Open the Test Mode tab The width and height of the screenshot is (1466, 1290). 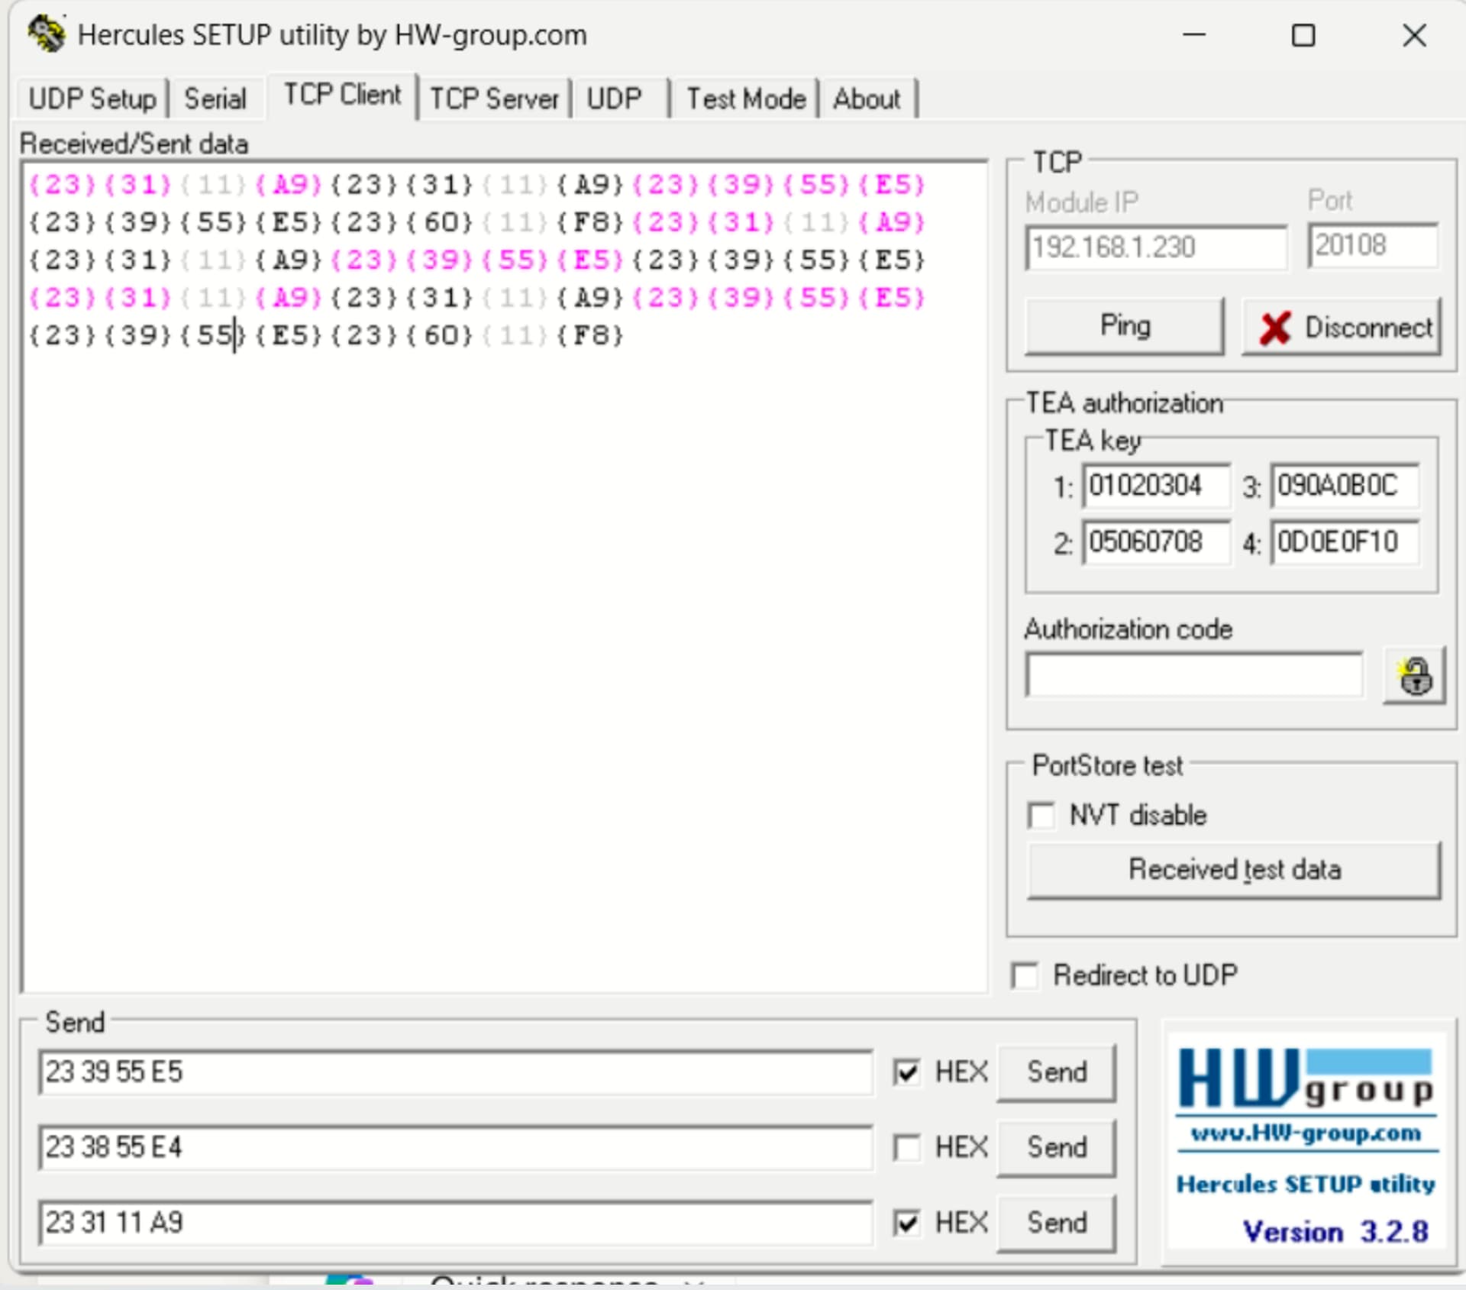746,99
